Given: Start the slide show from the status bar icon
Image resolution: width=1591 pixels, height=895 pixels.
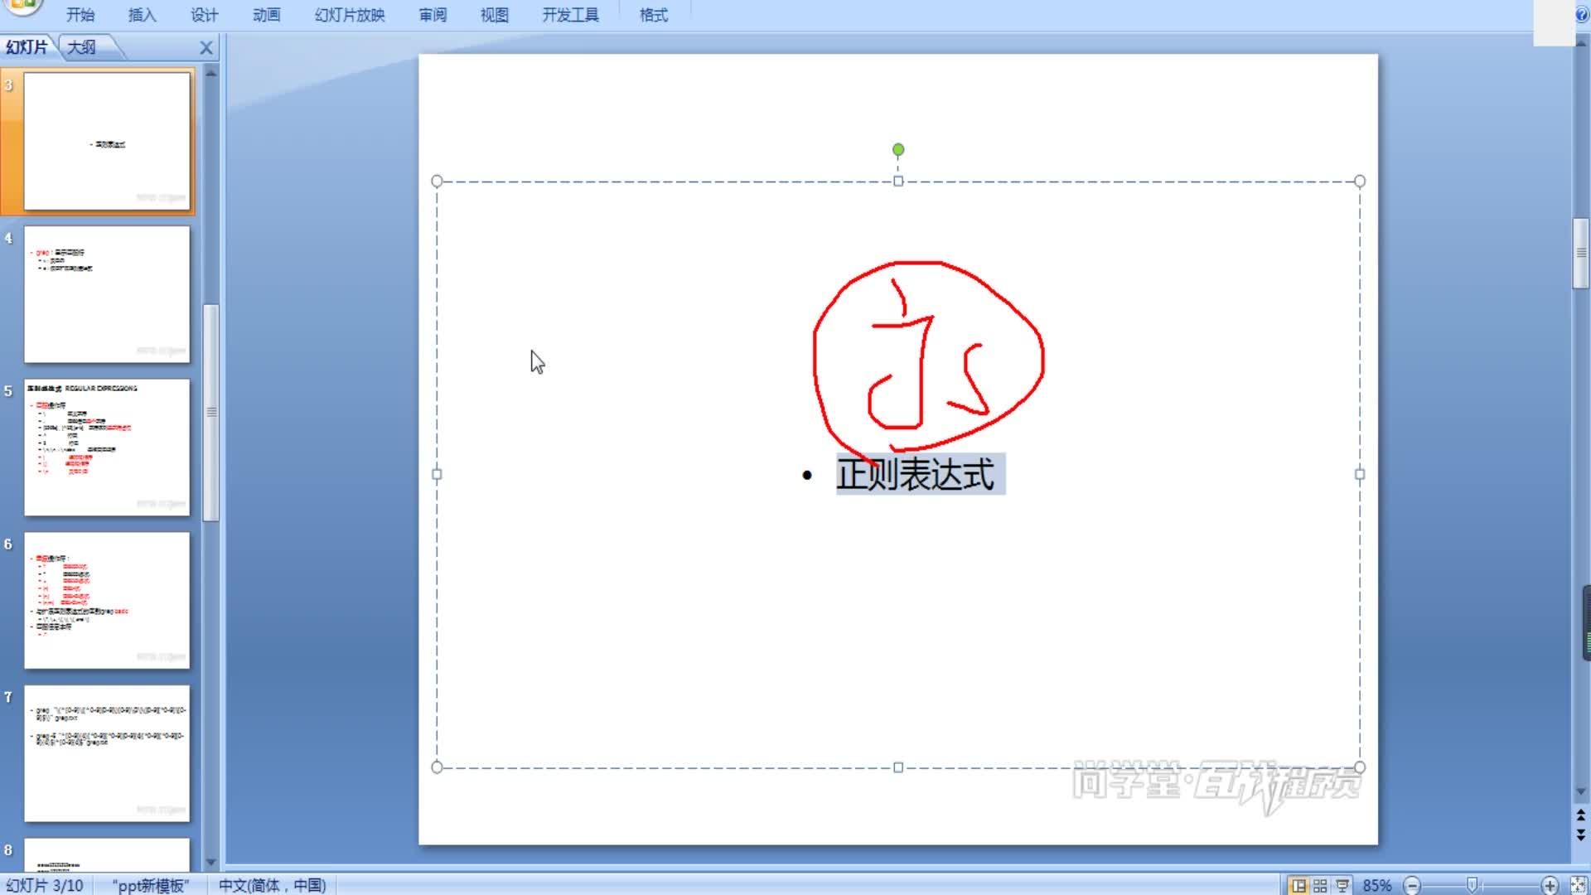Looking at the screenshot, I should 1342,883.
